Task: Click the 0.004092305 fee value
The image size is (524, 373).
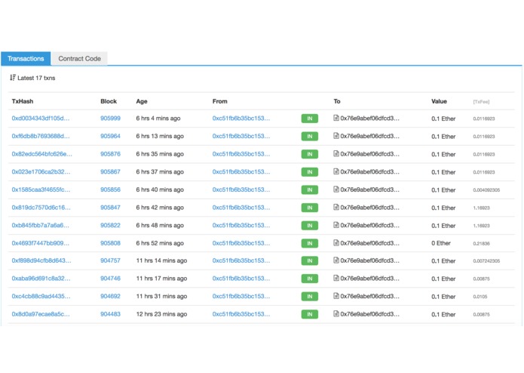Action: 486,190
